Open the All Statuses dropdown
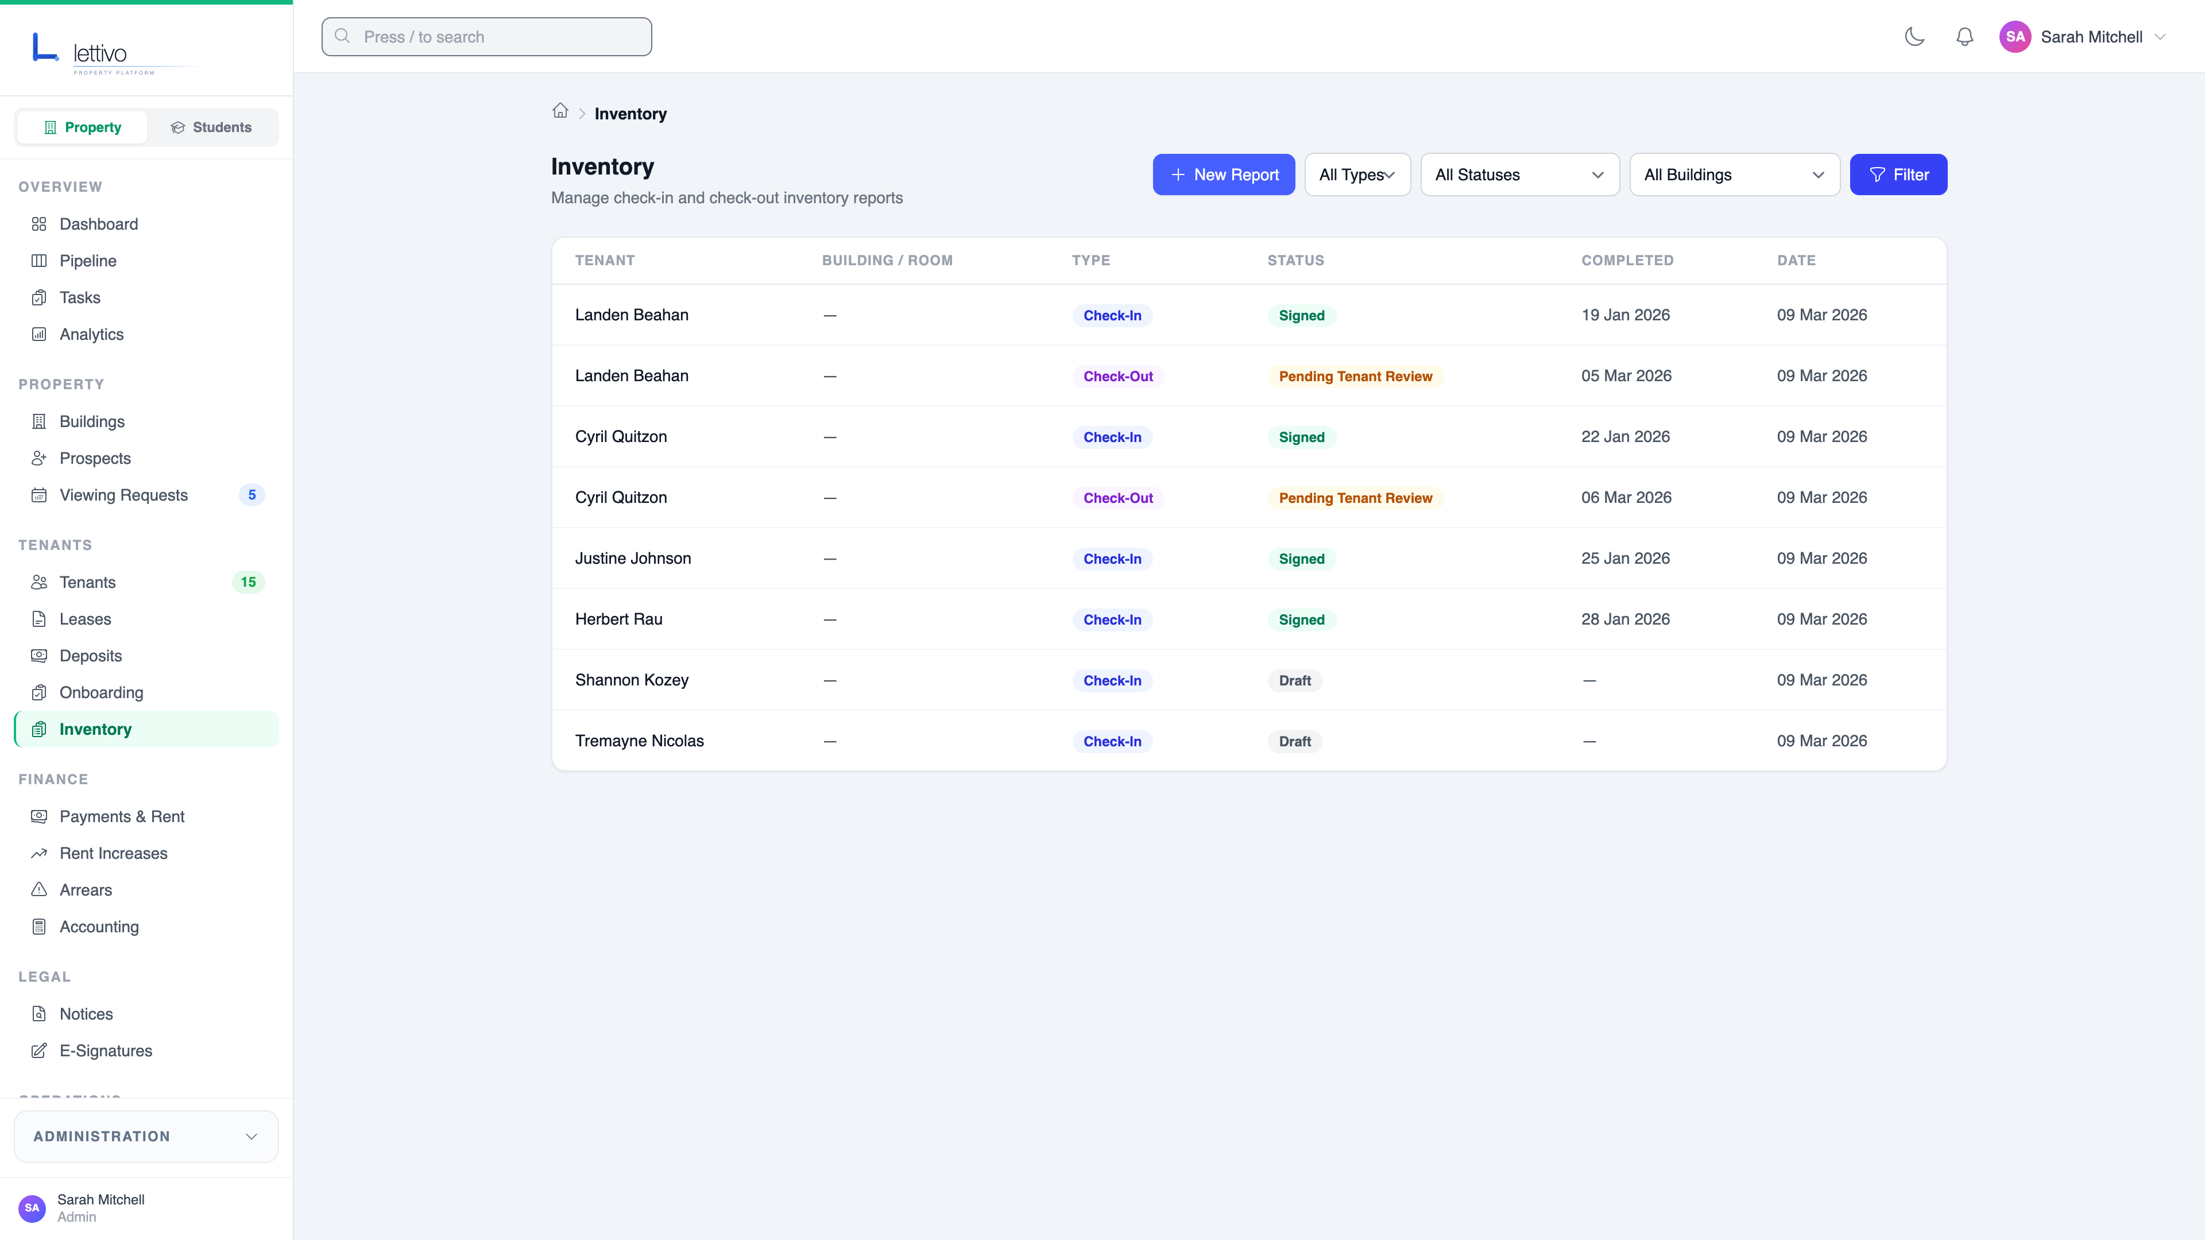Image resolution: width=2205 pixels, height=1240 pixels. pyautogui.click(x=1518, y=175)
